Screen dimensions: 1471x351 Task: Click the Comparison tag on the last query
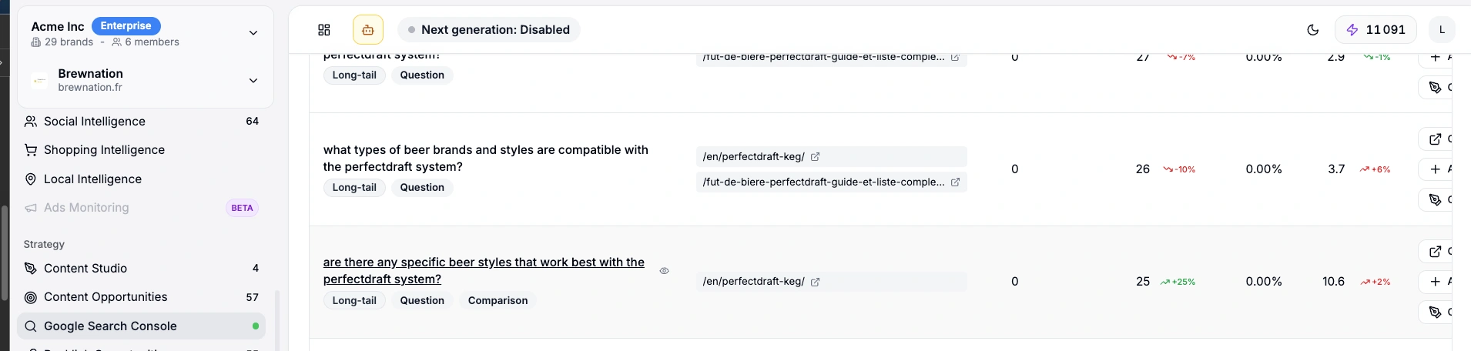pos(498,301)
